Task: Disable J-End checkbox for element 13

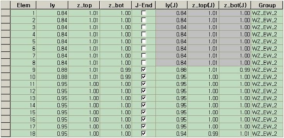Action: [144, 98]
